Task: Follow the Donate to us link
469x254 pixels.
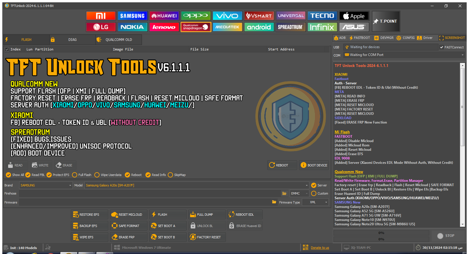Action: pos(320,248)
